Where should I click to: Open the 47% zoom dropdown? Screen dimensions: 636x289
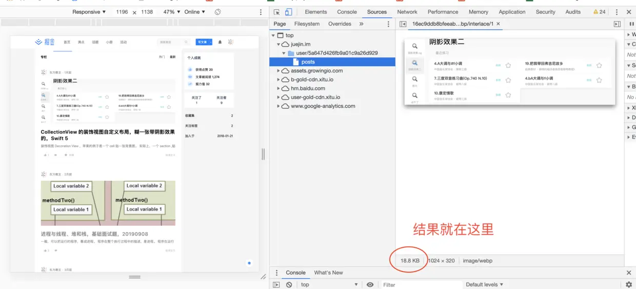click(172, 12)
